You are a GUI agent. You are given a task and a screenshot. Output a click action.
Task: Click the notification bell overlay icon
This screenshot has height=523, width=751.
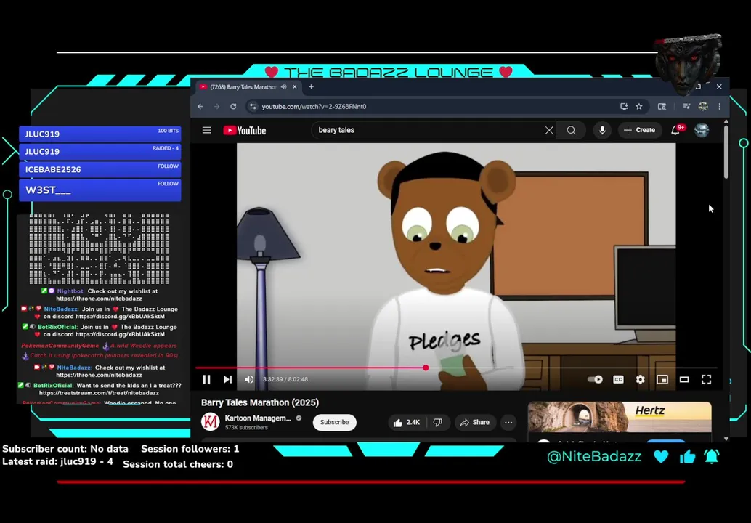click(x=712, y=456)
